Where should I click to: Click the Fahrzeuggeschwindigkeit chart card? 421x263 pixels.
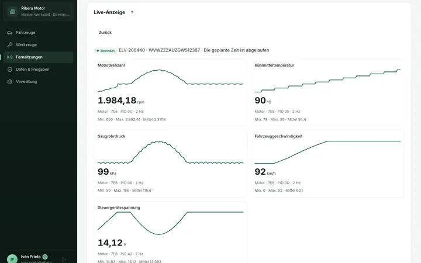(327, 164)
